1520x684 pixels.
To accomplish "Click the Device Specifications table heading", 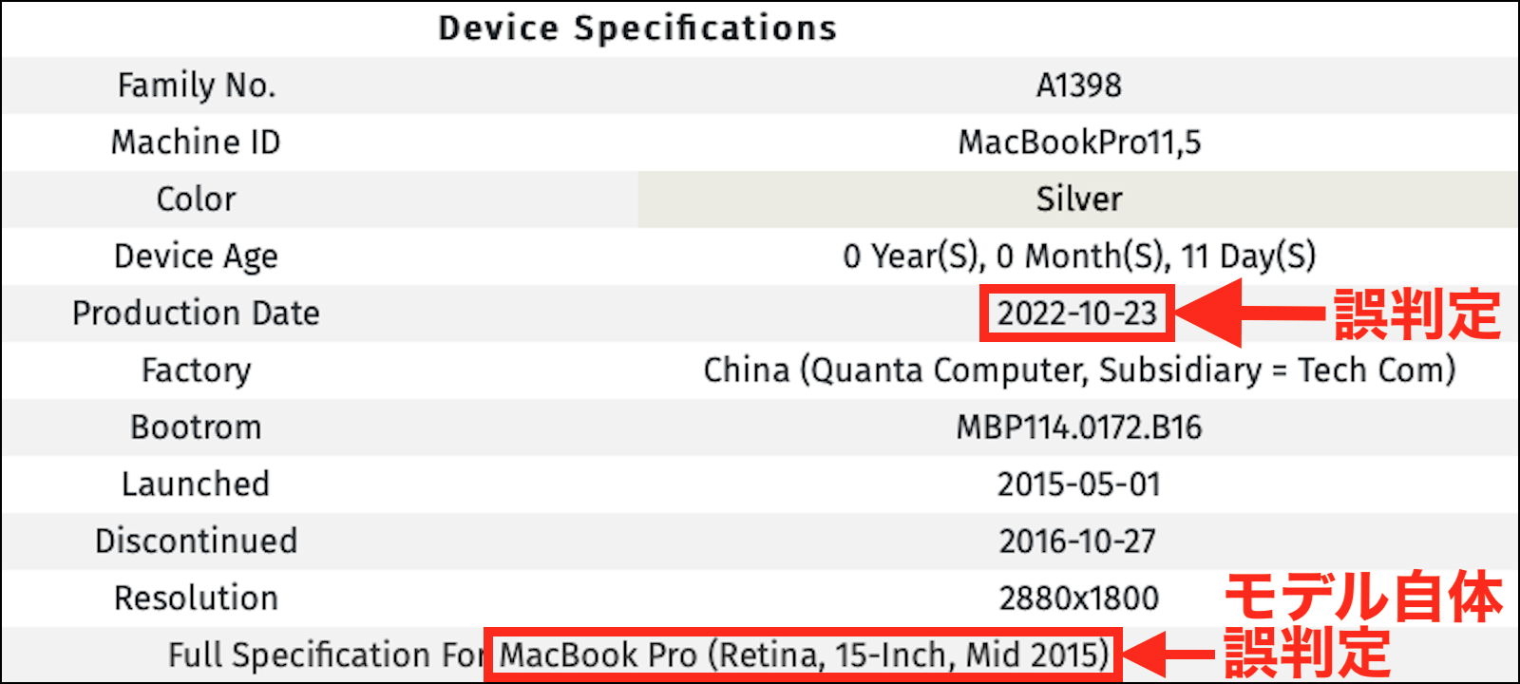I will 637,28.
